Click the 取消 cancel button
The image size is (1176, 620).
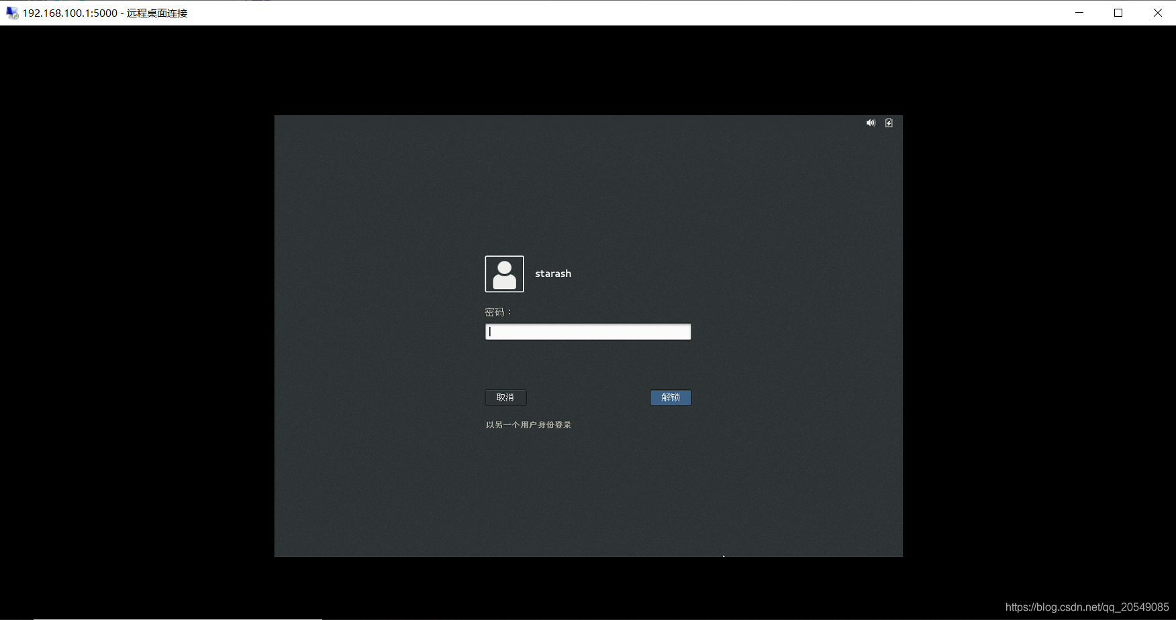pyautogui.click(x=505, y=397)
